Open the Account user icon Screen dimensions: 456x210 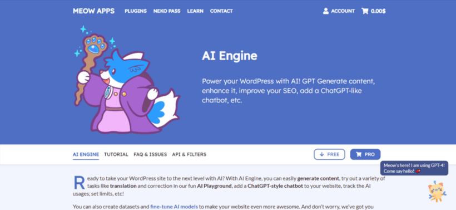coord(326,11)
